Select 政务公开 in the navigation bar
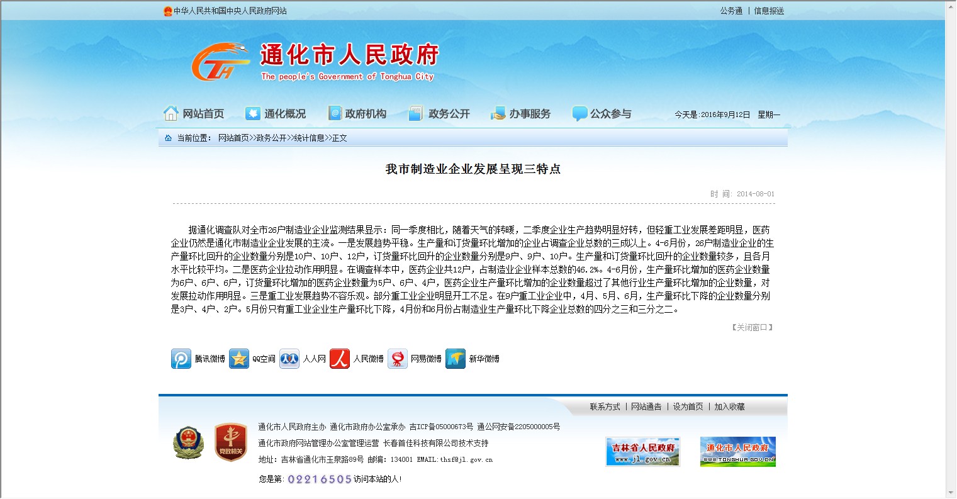The width and height of the screenshot is (957, 499). [x=440, y=114]
